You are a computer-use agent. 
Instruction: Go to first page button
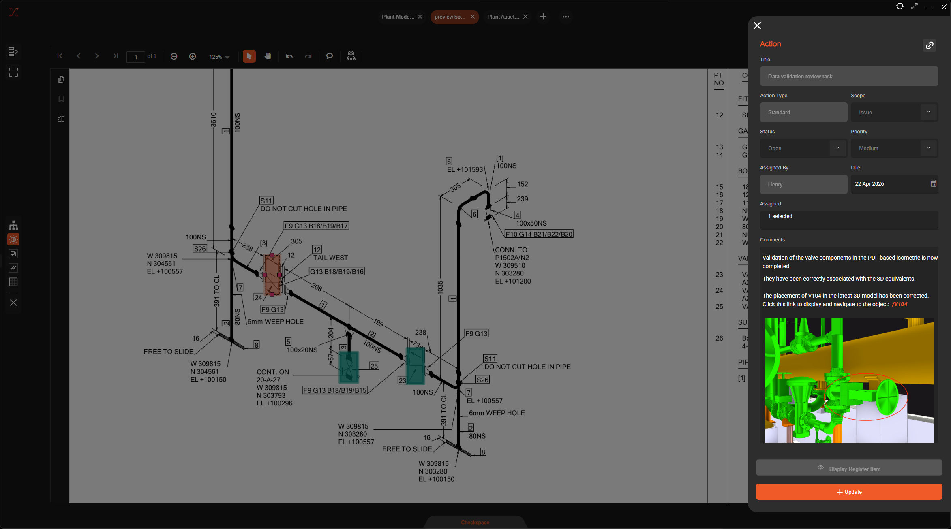coord(60,56)
